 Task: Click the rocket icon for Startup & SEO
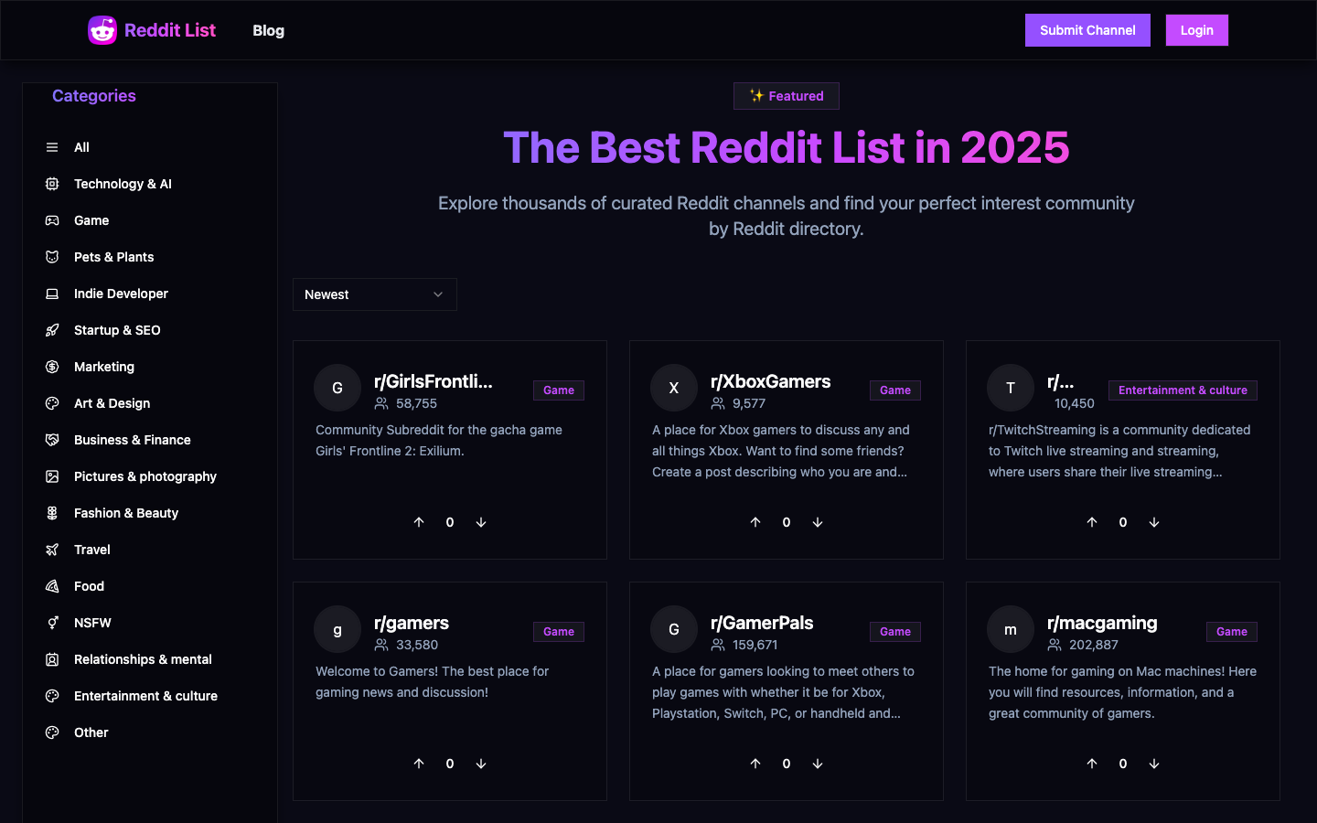point(52,330)
